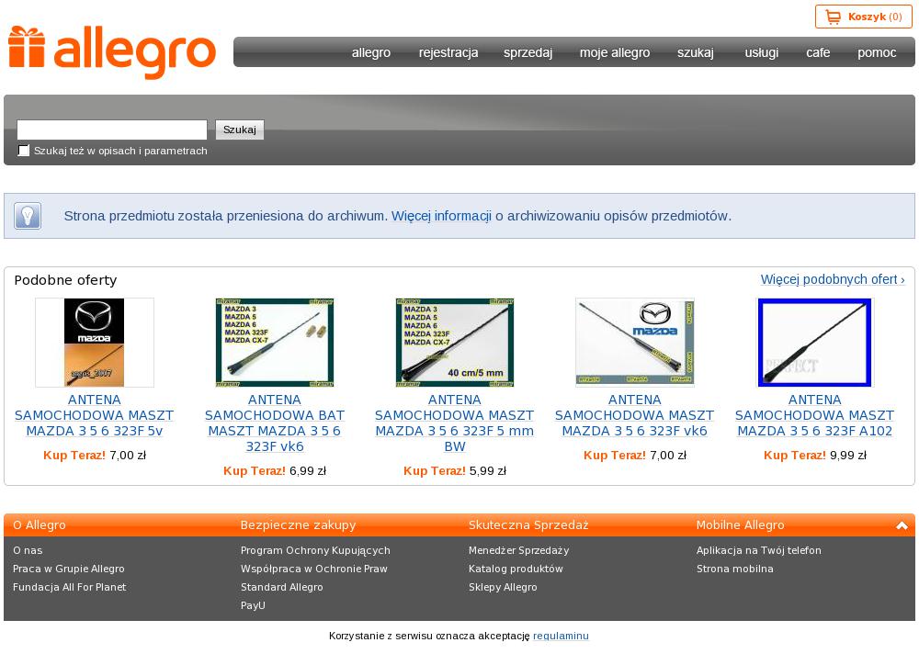The width and height of the screenshot is (919, 654).
Task: Open offer 'ANTENA SAMOCHODOWA MASZT MAZDA 323F A102'
Action: pyautogui.click(x=814, y=415)
